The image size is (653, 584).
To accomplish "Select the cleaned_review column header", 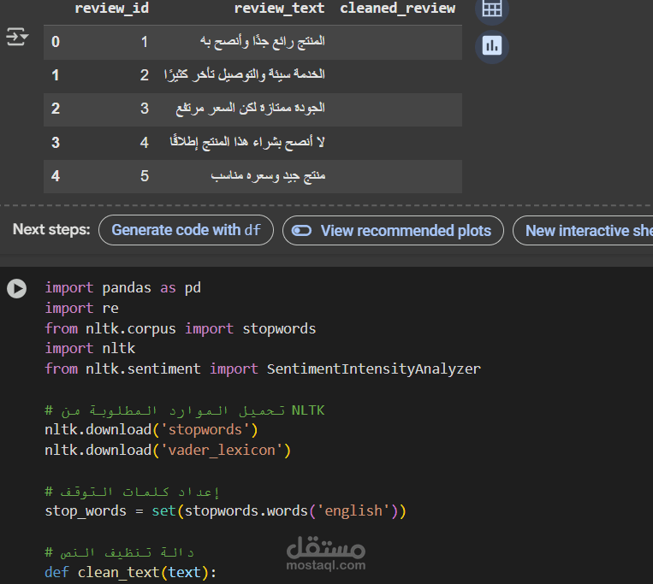I will pos(398,9).
